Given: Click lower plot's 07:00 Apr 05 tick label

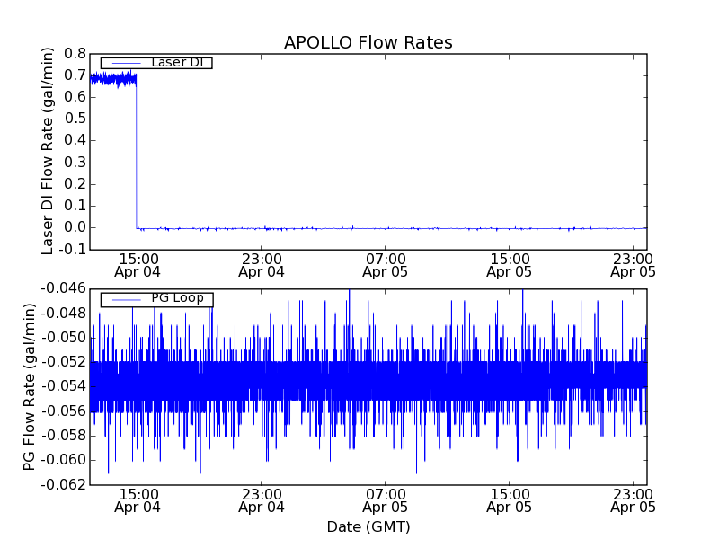Looking at the screenshot, I should (385, 500).
